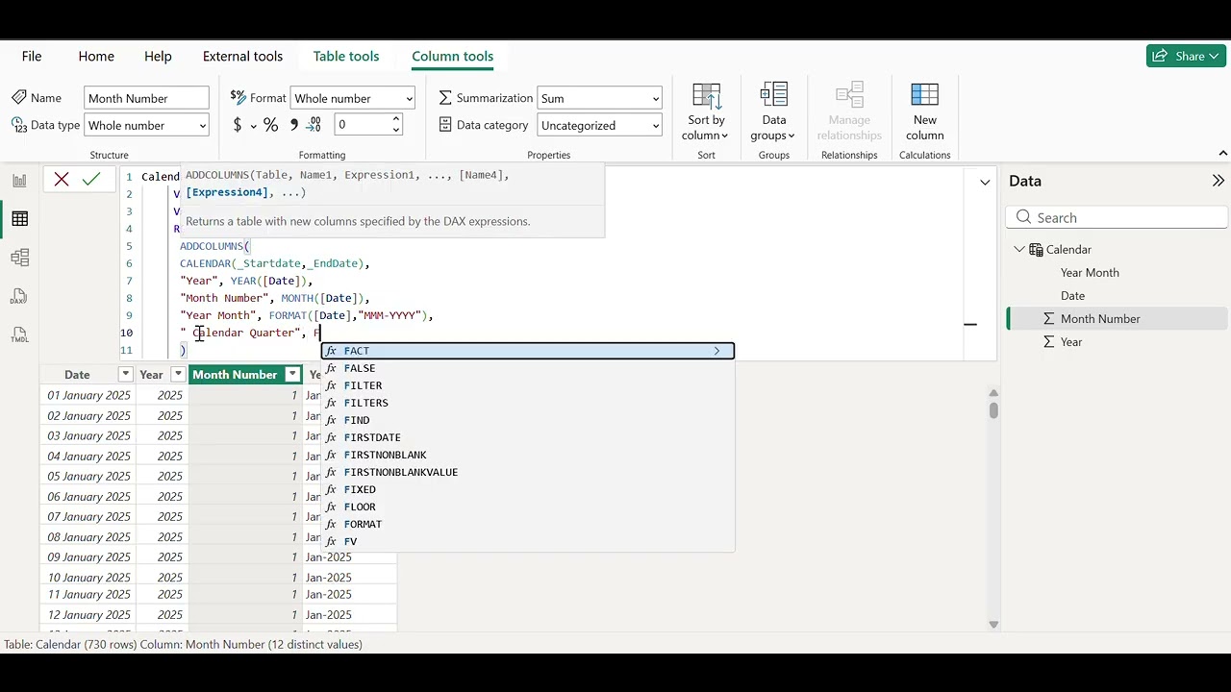
Task: Open the Format dropdown showing Whole number
Action: click(353, 98)
